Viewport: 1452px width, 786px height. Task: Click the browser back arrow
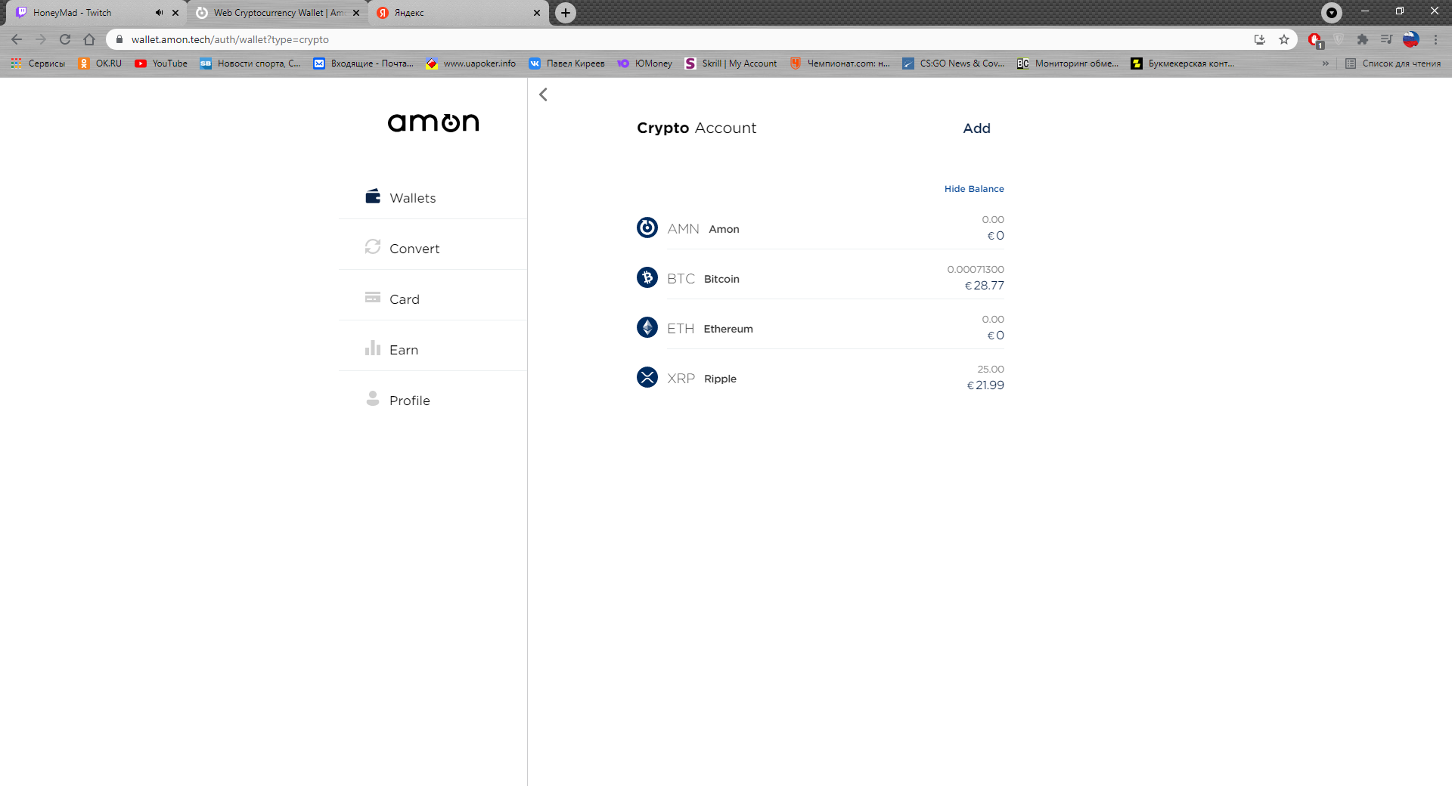pyautogui.click(x=17, y=39)
